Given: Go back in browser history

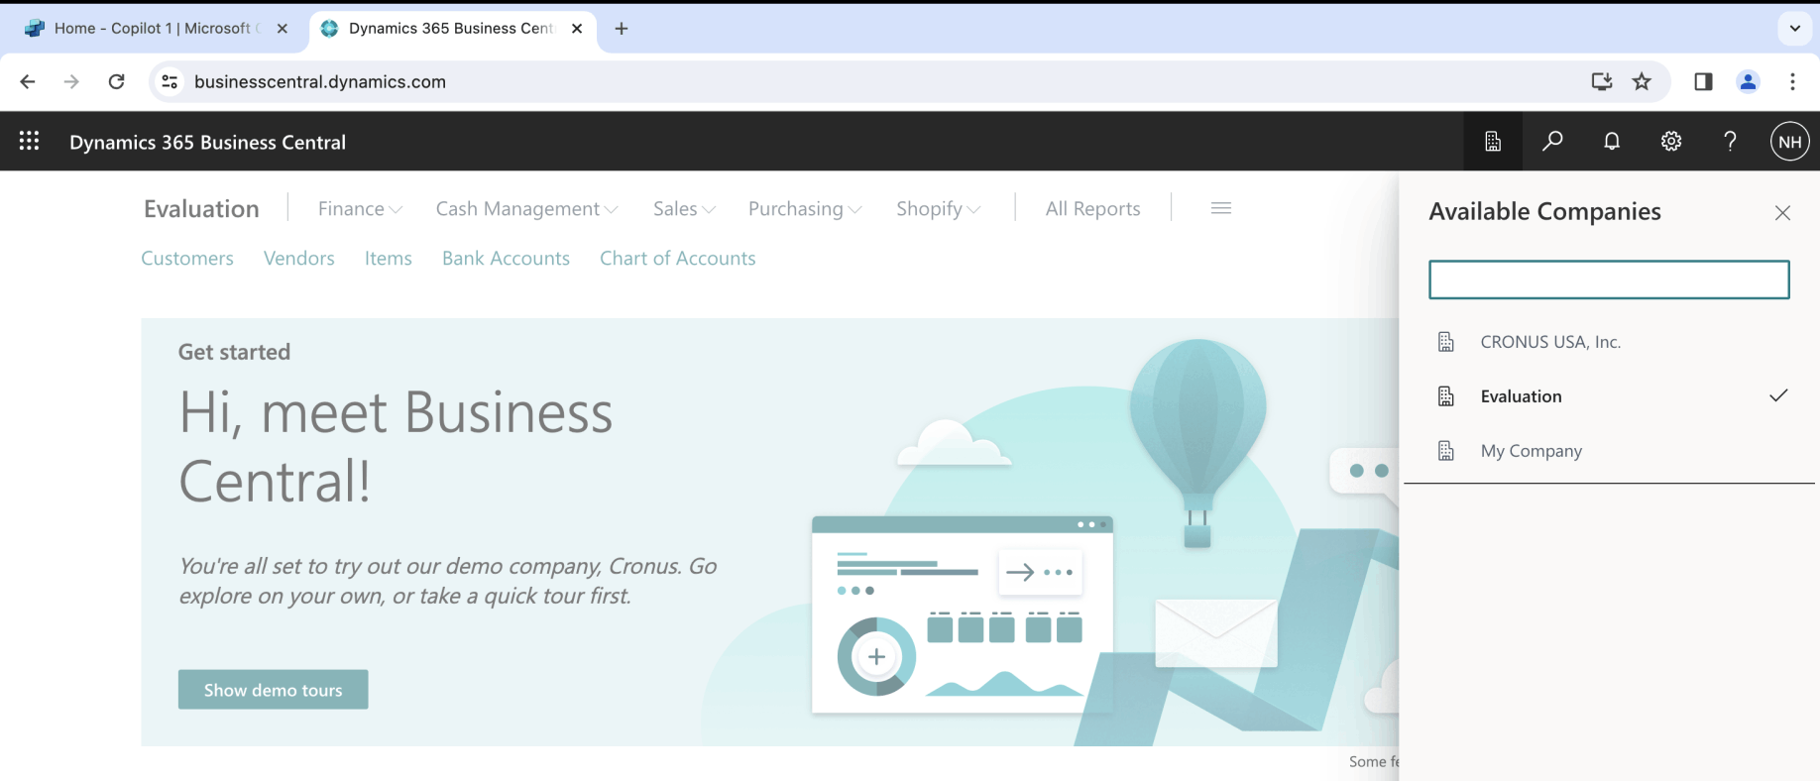Looking at the screenshot, I should coord(28,81).
